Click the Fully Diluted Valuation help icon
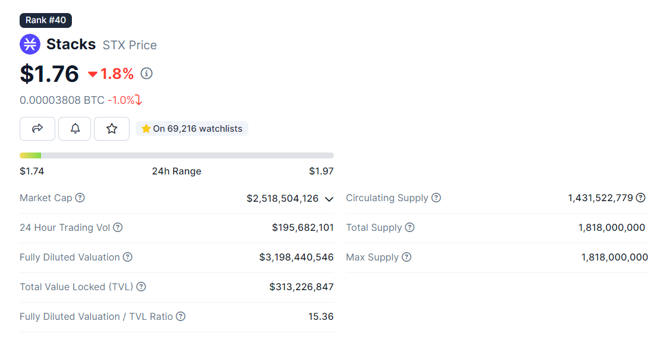 click(127, 257)
